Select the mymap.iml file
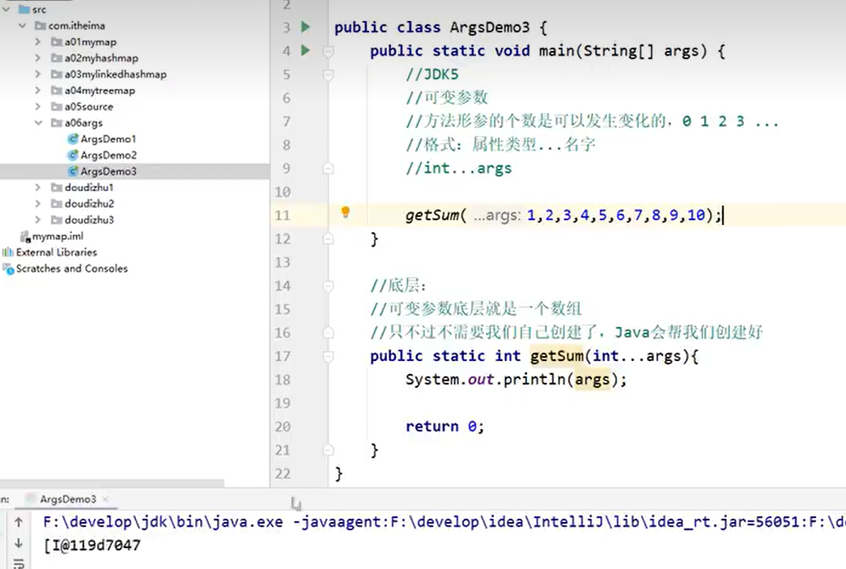846x569 pixels. click(x=57, y=236)
